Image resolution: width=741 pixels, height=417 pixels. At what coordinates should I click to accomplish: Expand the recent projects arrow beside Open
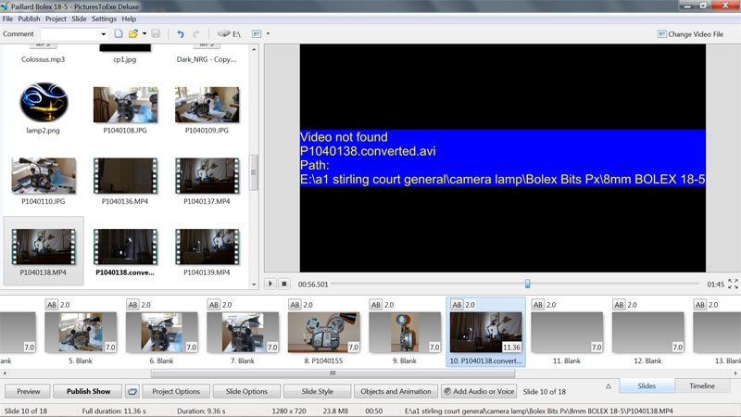point(144,33)
